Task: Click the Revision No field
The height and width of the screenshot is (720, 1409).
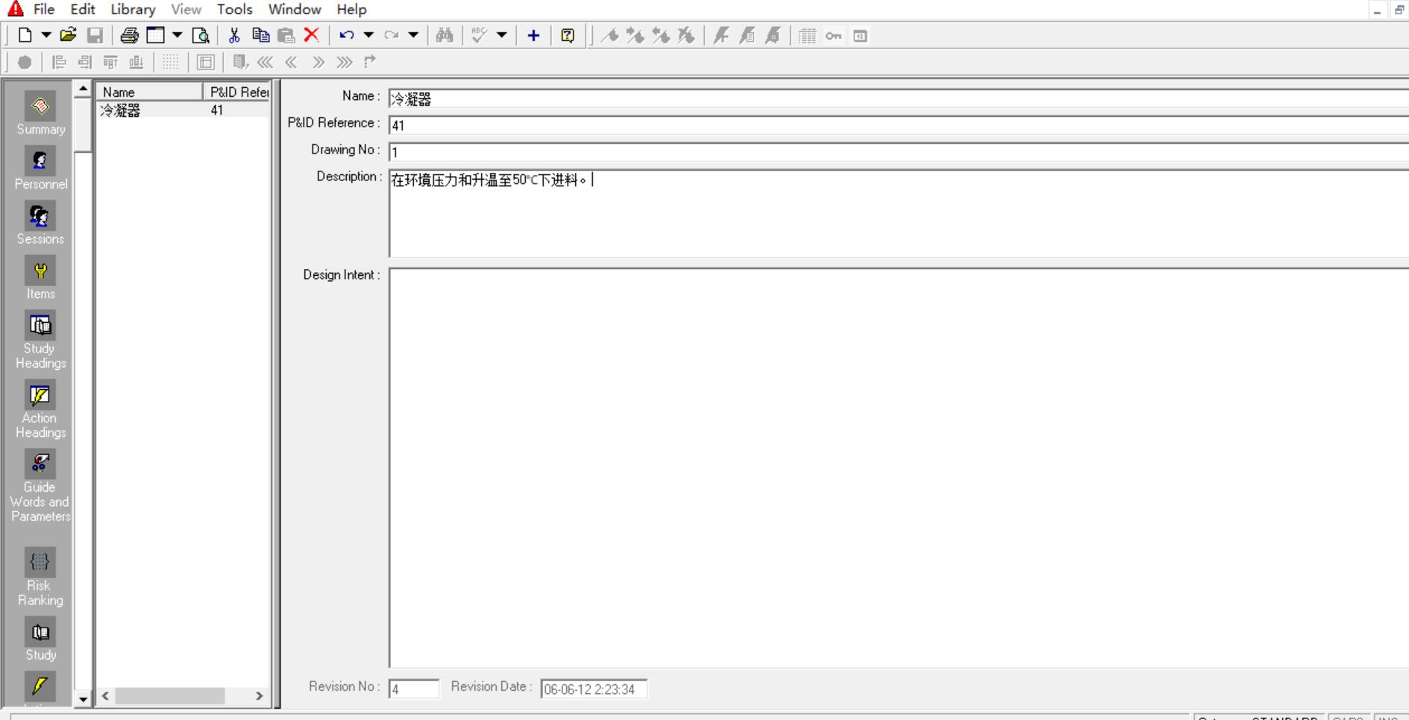Action: [x=414, y=689]
